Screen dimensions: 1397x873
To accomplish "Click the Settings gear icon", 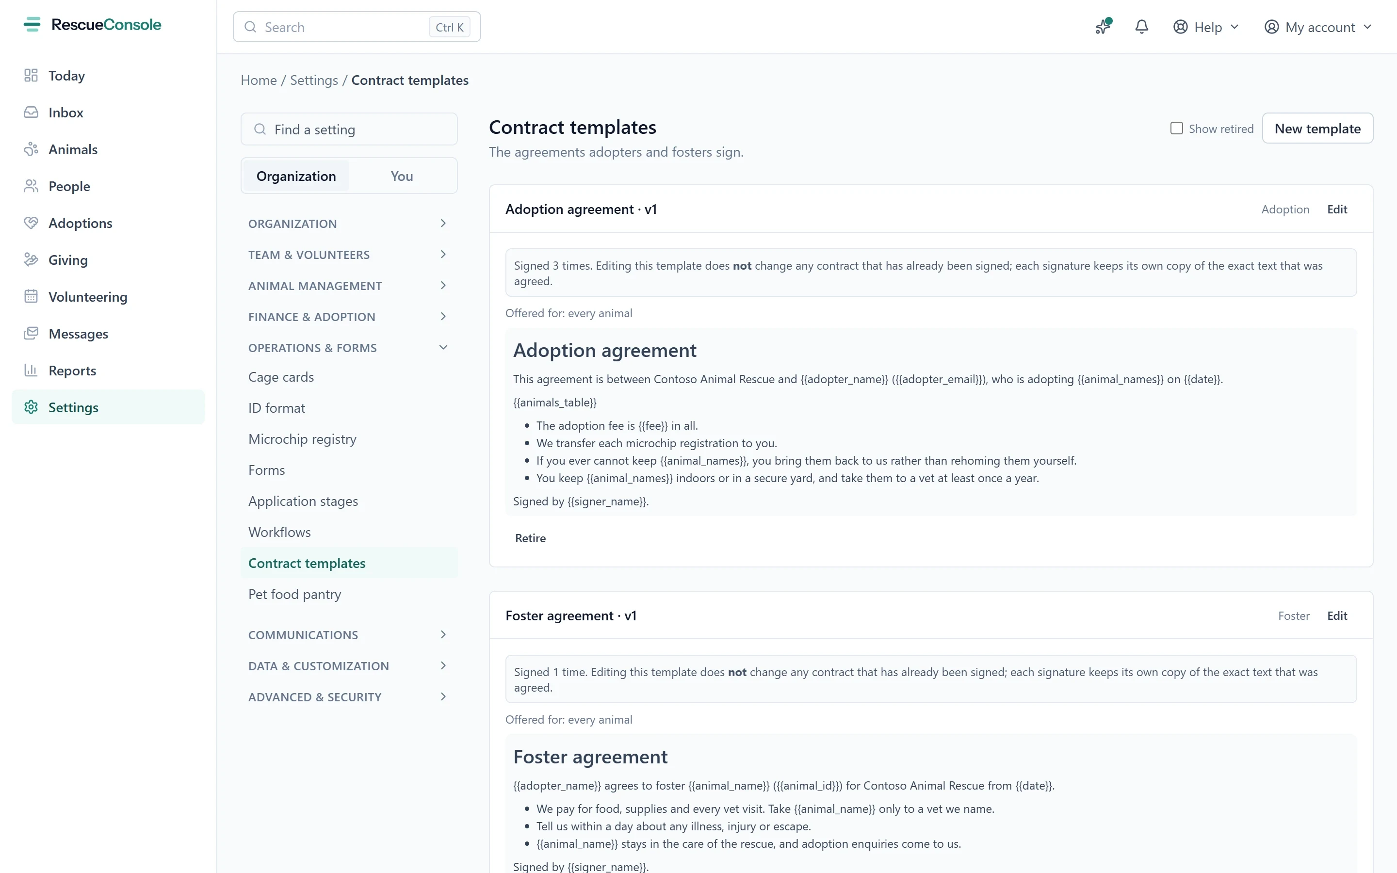I will point(31,407).
